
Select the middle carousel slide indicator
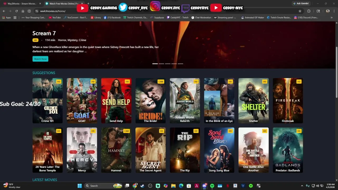pos(168,64)
